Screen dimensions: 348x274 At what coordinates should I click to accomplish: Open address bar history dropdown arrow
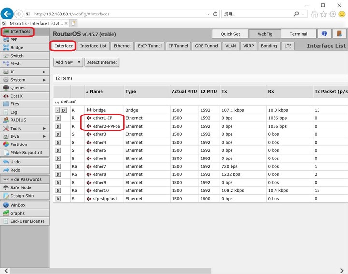(x=208, y=14)
